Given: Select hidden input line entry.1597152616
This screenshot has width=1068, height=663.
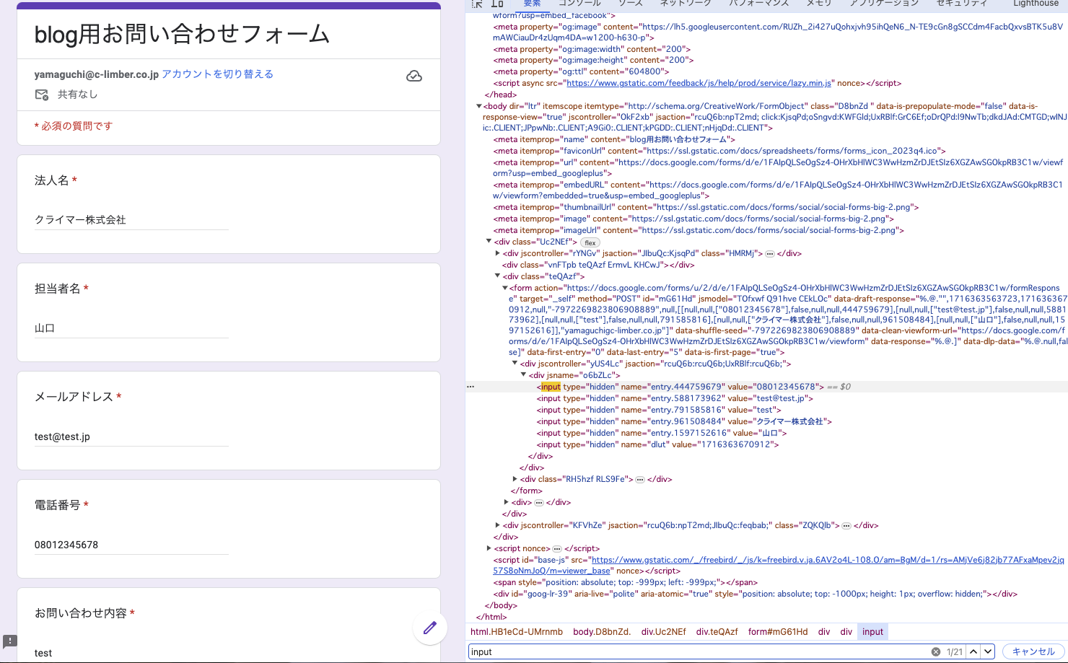Looking at the screenshot, I should [x=662, y=433].
